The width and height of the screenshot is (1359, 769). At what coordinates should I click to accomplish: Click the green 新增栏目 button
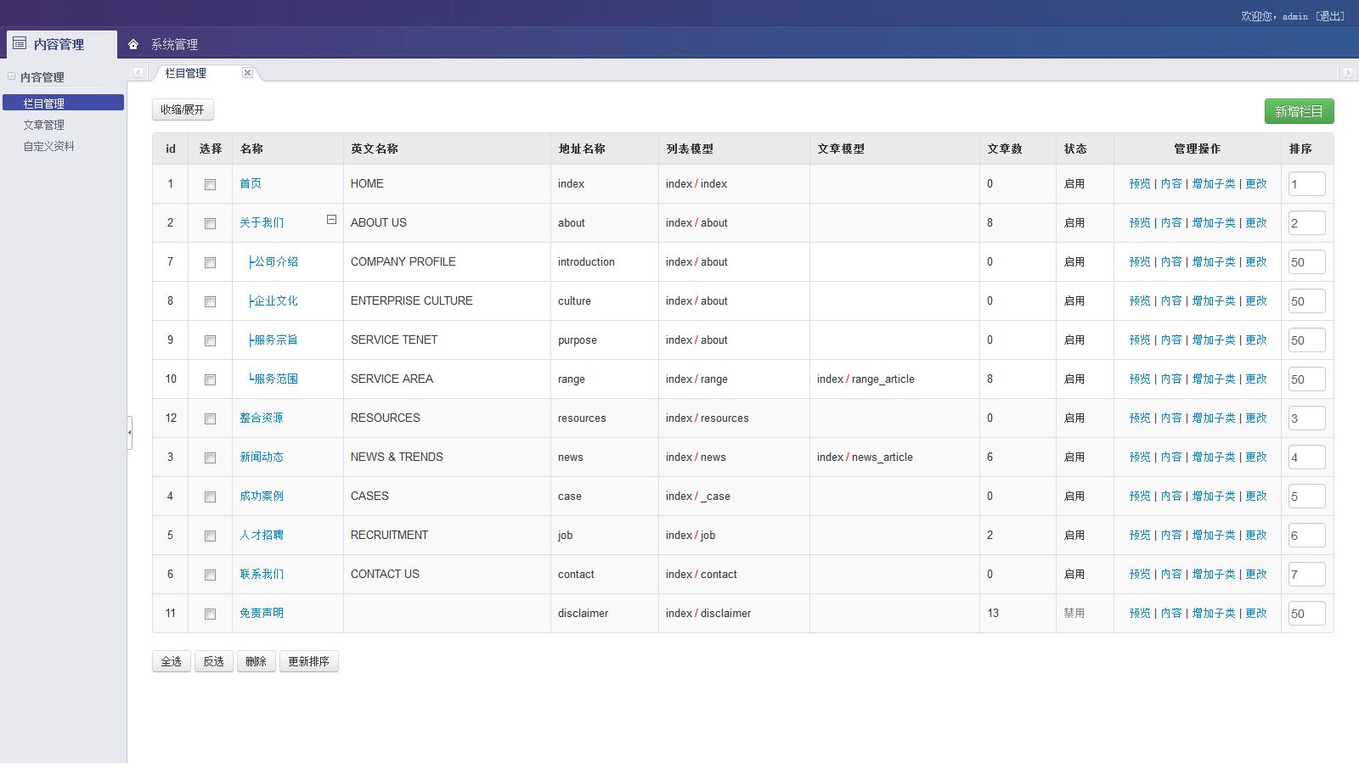point(1299,111)
